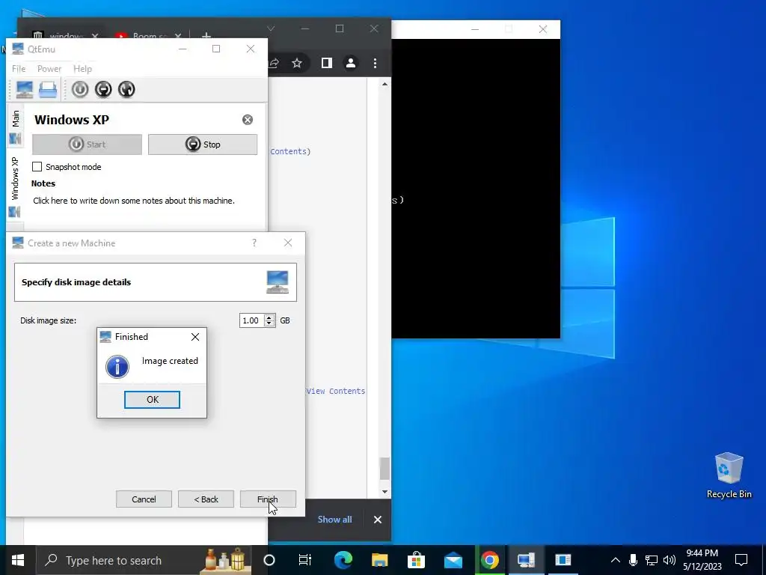This screenshot has height=575, width=766.
Task: Open Windows Start menu
Action: click(x=18, y=560)
